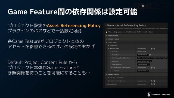Click 'These settings are saved in DefaultGame.ini' notice

click(x=130, y=32)
